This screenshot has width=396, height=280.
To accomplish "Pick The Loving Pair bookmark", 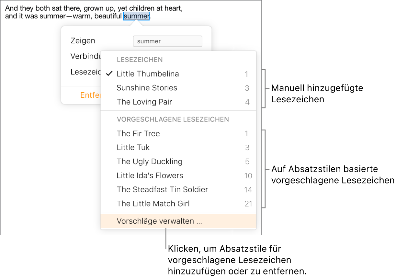I will point(144,102).
